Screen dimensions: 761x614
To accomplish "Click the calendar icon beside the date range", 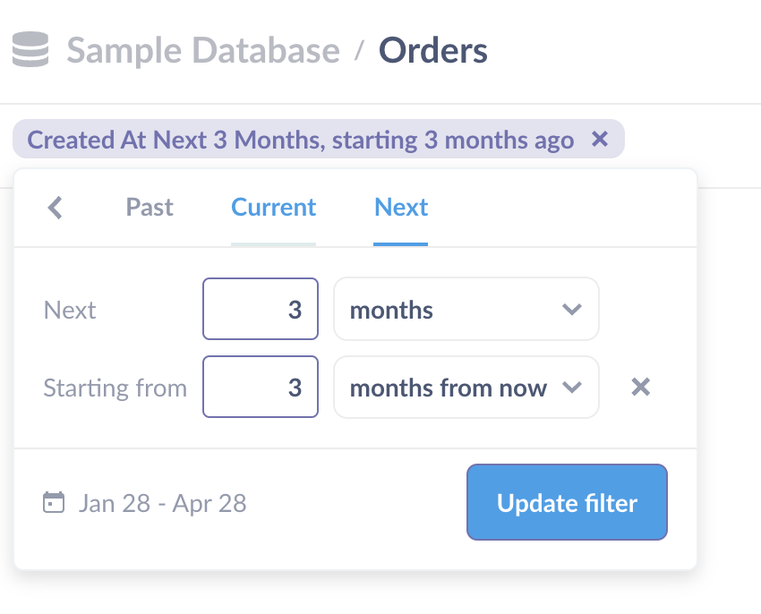I will [54, 503].
